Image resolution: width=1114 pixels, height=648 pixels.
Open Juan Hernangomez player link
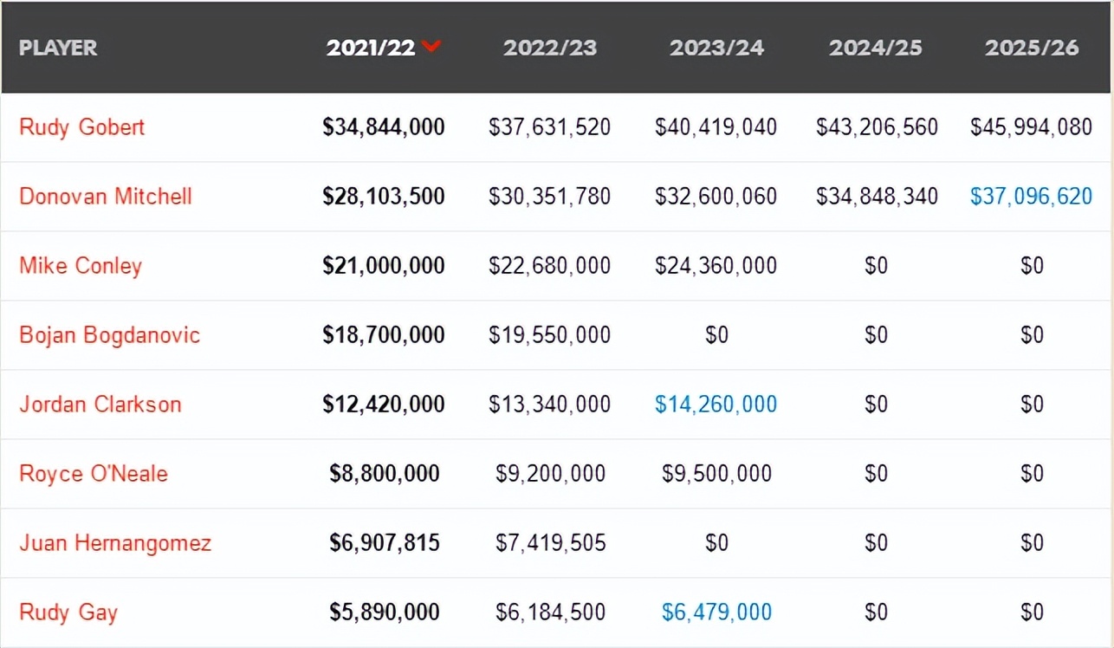point(115,543)
